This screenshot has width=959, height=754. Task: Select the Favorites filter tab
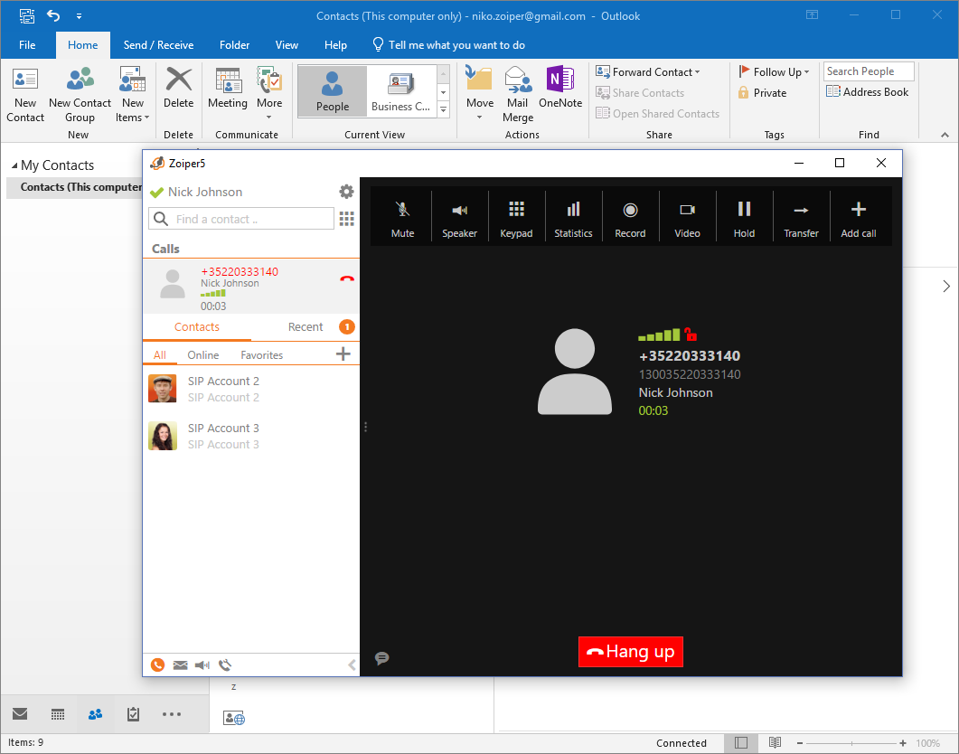[x=261, y=355]
